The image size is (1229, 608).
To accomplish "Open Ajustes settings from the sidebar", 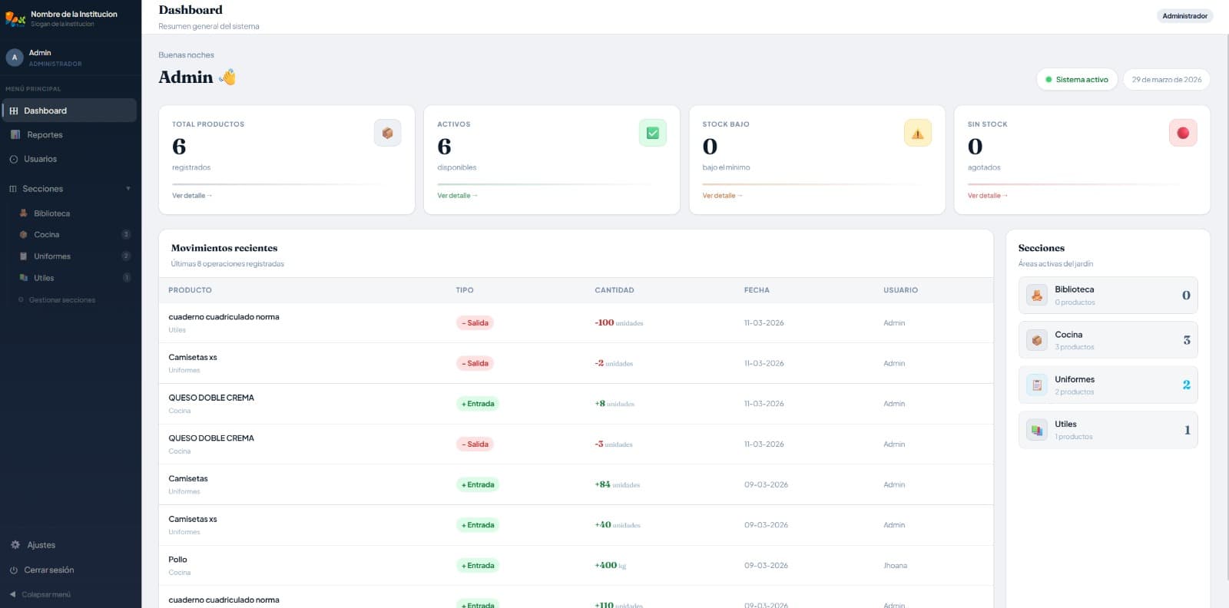I will pos(41,545).
